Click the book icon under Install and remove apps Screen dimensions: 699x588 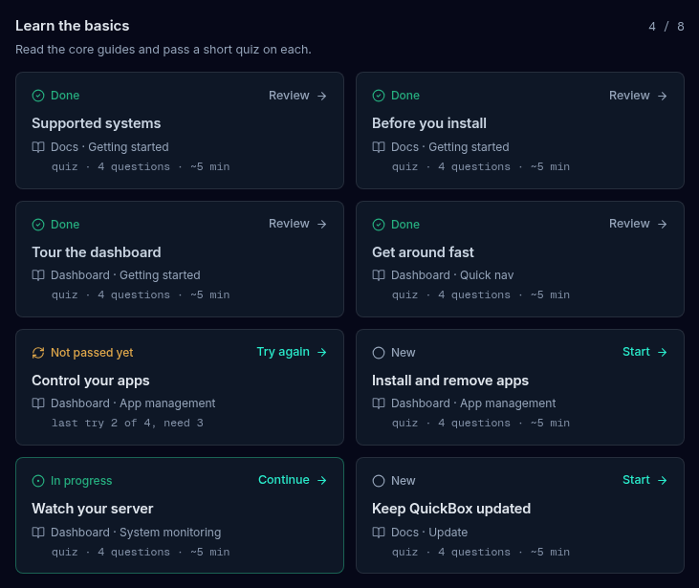click(x=379, y=403)
